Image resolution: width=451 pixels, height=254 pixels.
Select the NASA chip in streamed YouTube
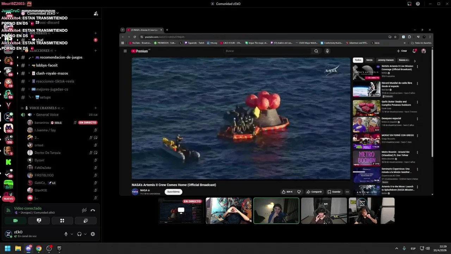pos(369,60)
